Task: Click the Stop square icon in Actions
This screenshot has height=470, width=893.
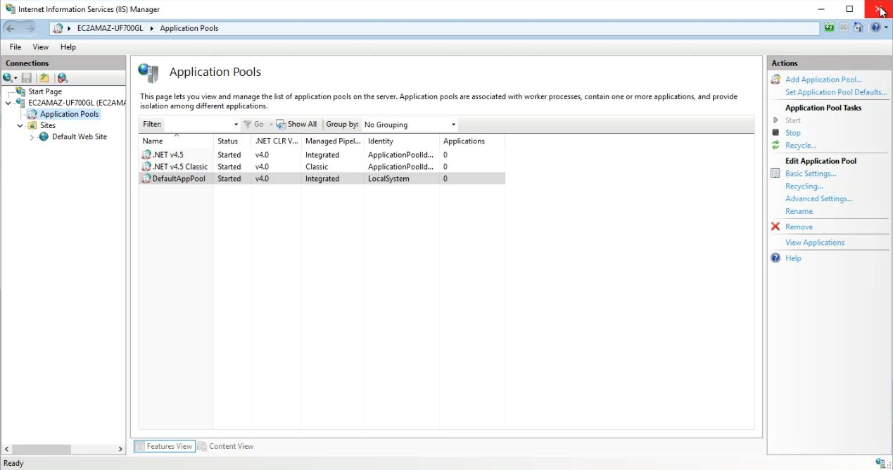Action: [775, 132]
